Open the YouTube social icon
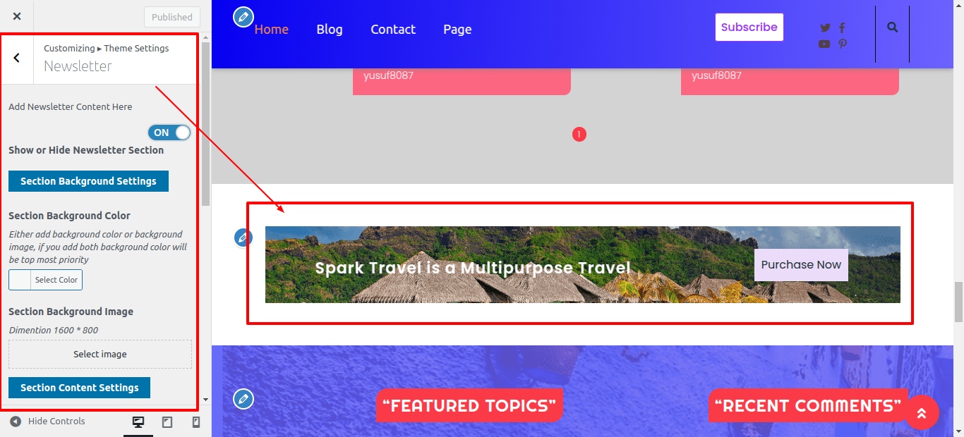The image size is (964, 437). pos(824,44)
